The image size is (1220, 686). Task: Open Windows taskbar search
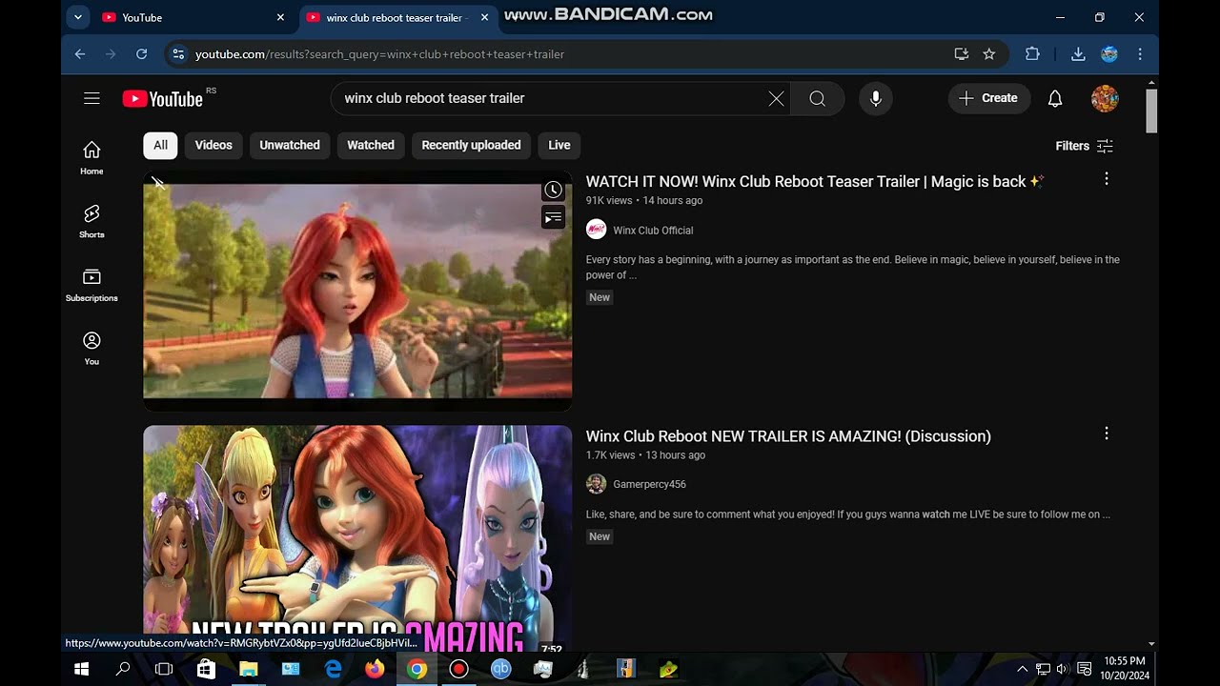(x=123, y=669)
